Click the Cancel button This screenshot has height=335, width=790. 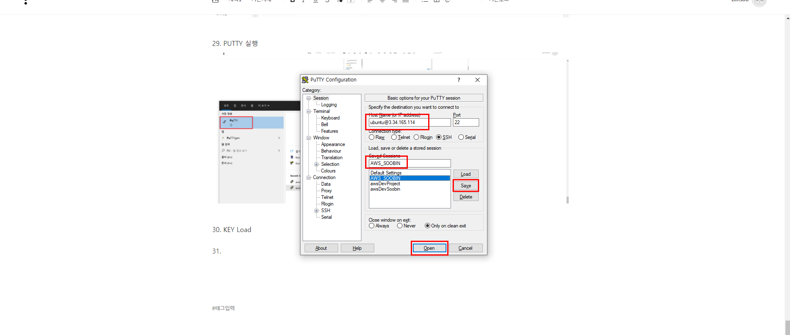465,248
